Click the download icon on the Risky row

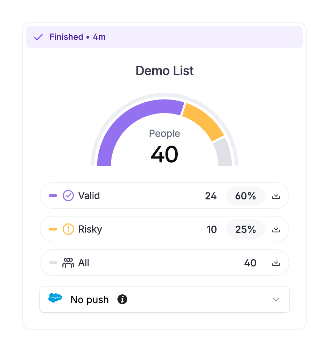pos(276,229)
